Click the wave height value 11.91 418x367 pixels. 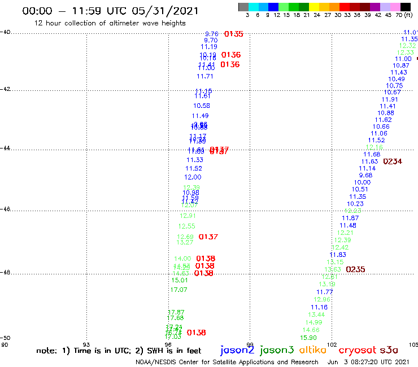[x=390, y=100]
